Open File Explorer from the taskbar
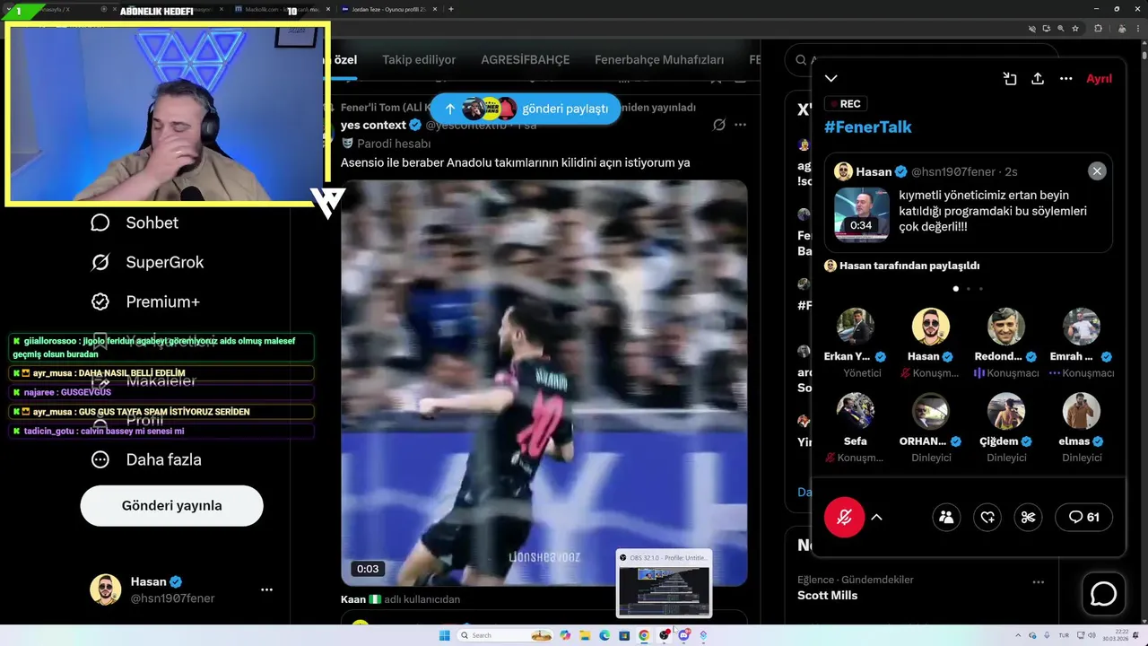1148x646 pixels. pyautogui.click(x=585, y=635)
